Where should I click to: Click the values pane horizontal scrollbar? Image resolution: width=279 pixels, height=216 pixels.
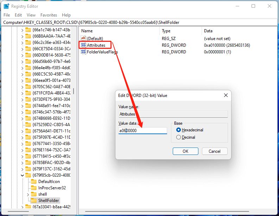(167, 211)
